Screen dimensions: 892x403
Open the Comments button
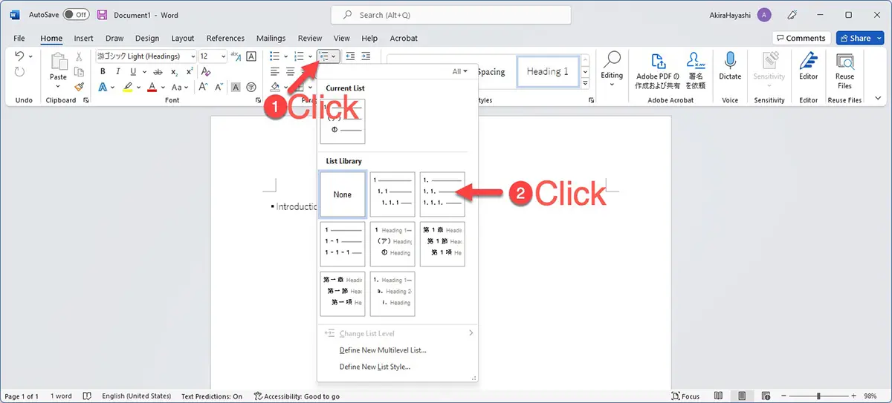point(801,39)
